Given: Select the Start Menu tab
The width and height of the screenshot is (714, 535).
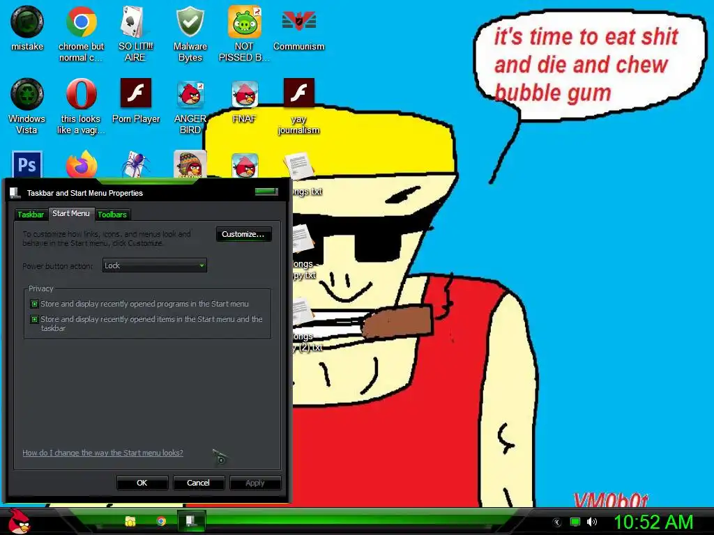Looking at the screenshot, I should 71,213.
